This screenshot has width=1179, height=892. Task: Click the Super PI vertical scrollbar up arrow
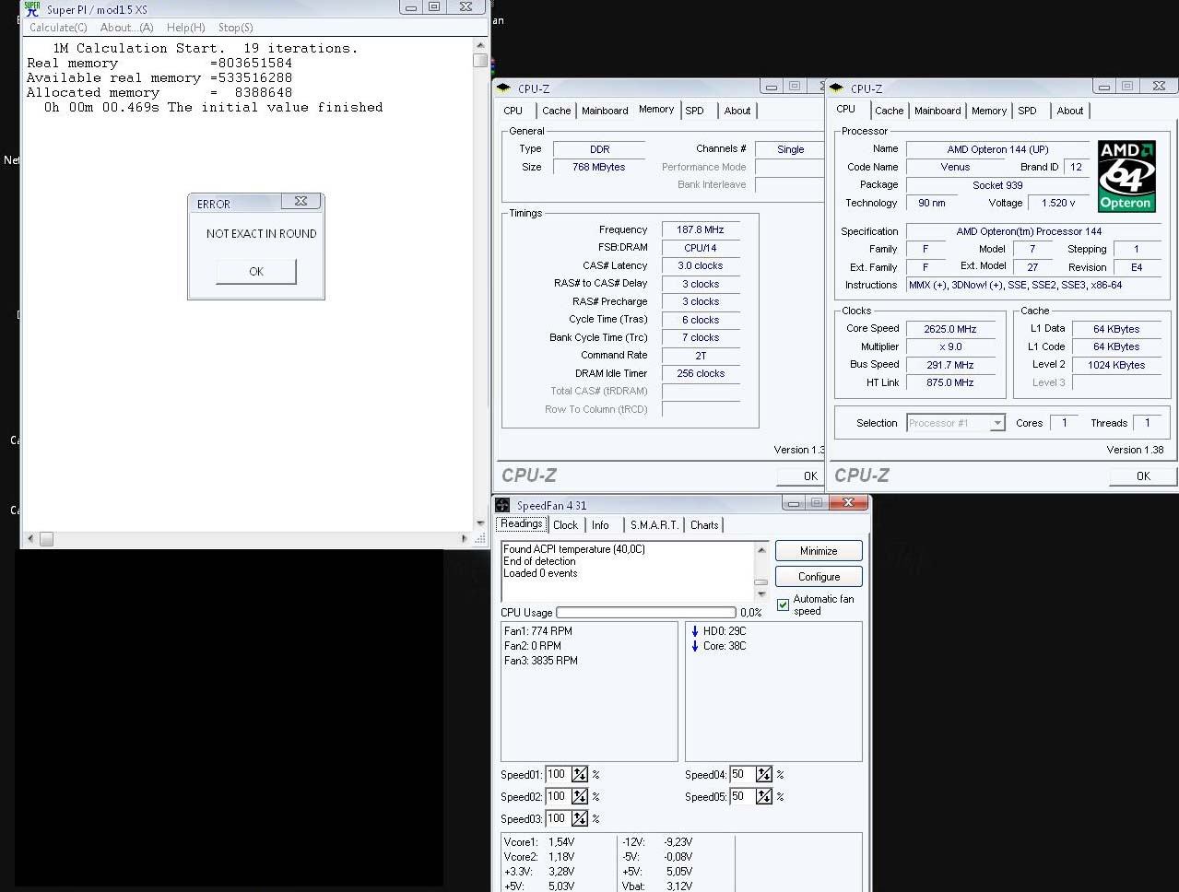click(479, 45)
